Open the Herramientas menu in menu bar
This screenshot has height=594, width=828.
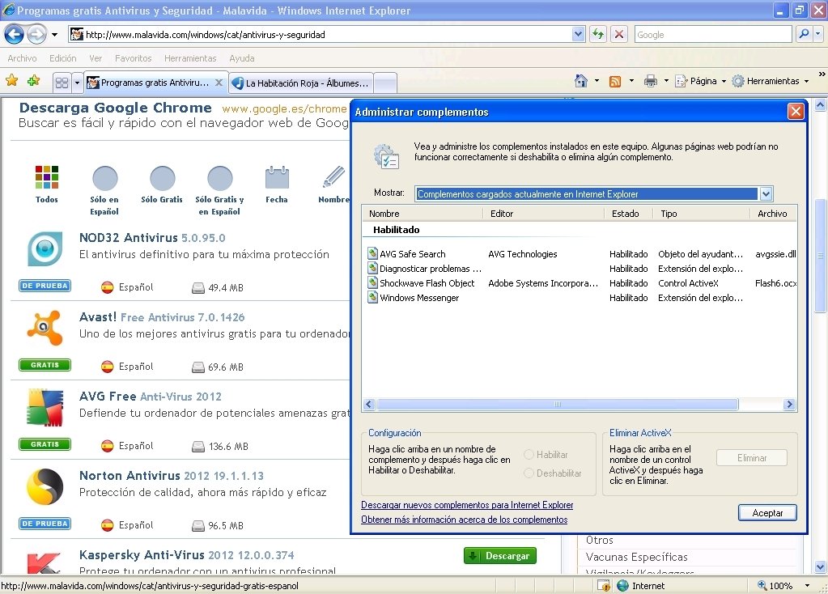[x=190, y=58]
